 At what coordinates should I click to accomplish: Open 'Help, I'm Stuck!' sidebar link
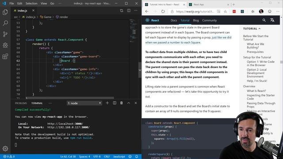[257, 81]
